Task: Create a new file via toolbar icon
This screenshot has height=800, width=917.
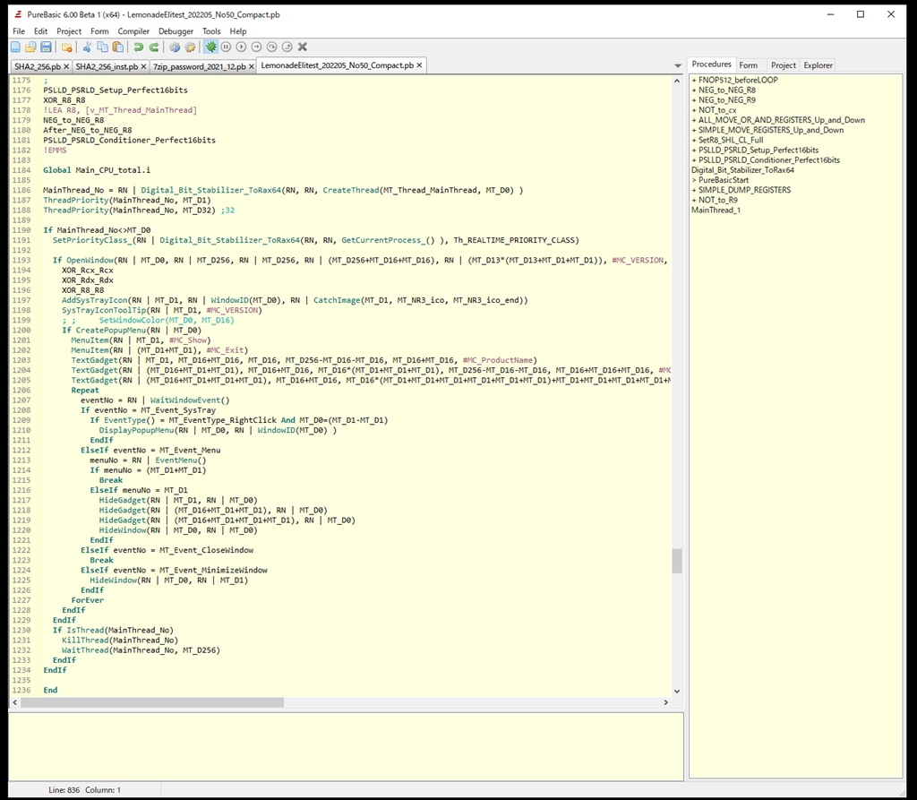Action: pos(16,47)
